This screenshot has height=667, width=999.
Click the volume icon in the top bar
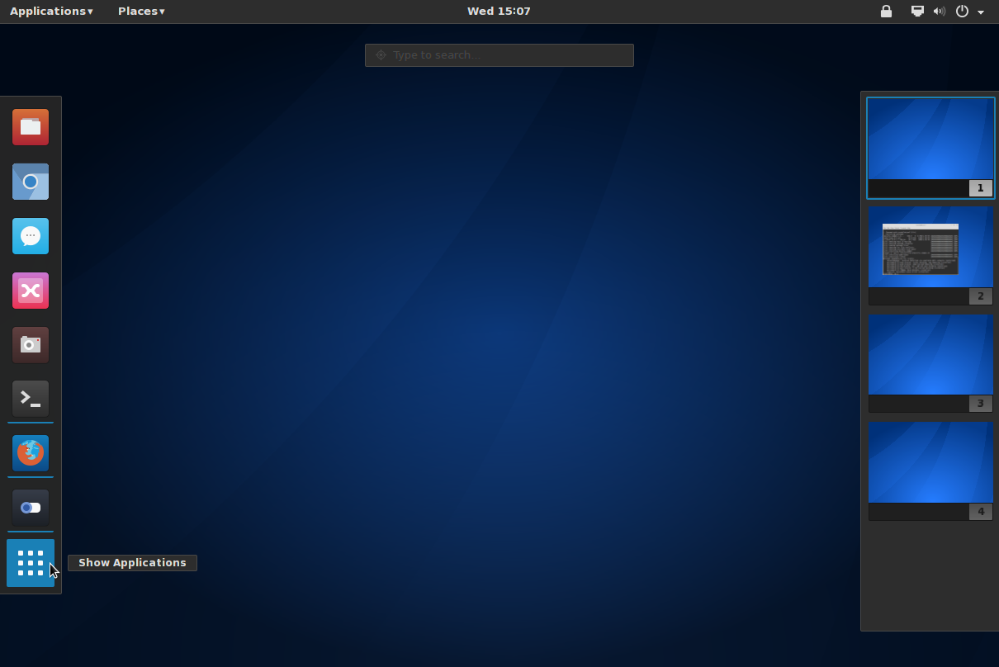(940, 12)
